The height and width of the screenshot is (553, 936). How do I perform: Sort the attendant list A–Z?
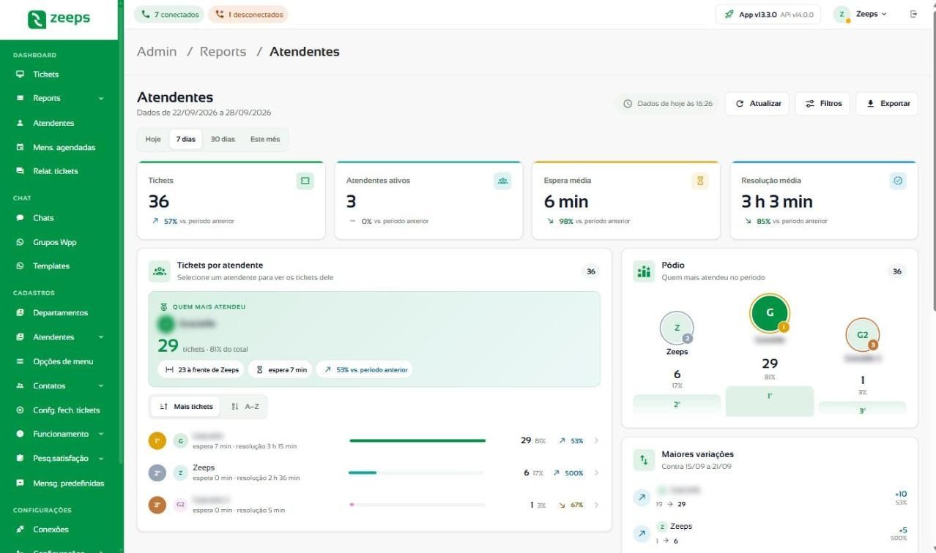tap(245, 407)
